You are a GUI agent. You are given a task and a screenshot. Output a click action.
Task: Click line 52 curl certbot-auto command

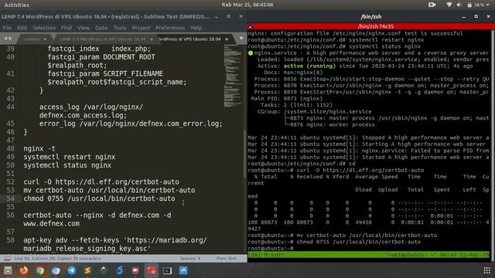(101, 182)
